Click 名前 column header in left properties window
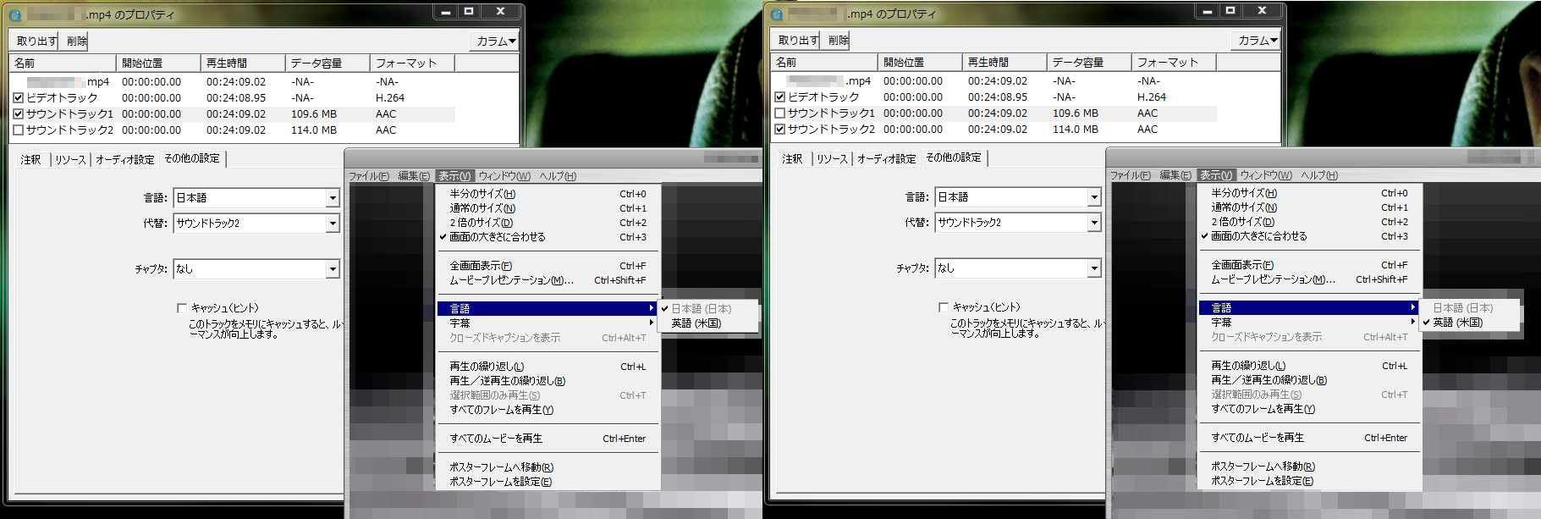Image resolution: width=1541 pixels, height=519 pixels. click(63, 63)
